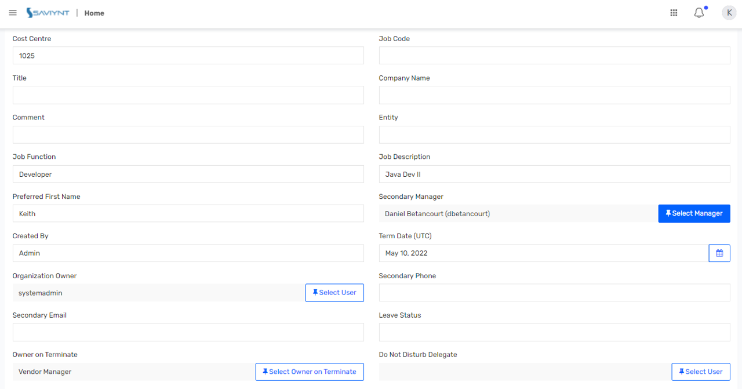Open the K user profile avatar
Image resolution: width=742 pixels, height=389 pixels.
click(x=729, y=13)
